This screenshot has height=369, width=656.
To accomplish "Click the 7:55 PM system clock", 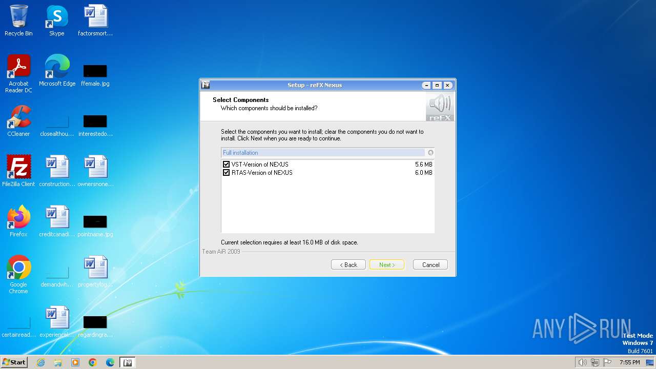I will click(x=629, y=362).
